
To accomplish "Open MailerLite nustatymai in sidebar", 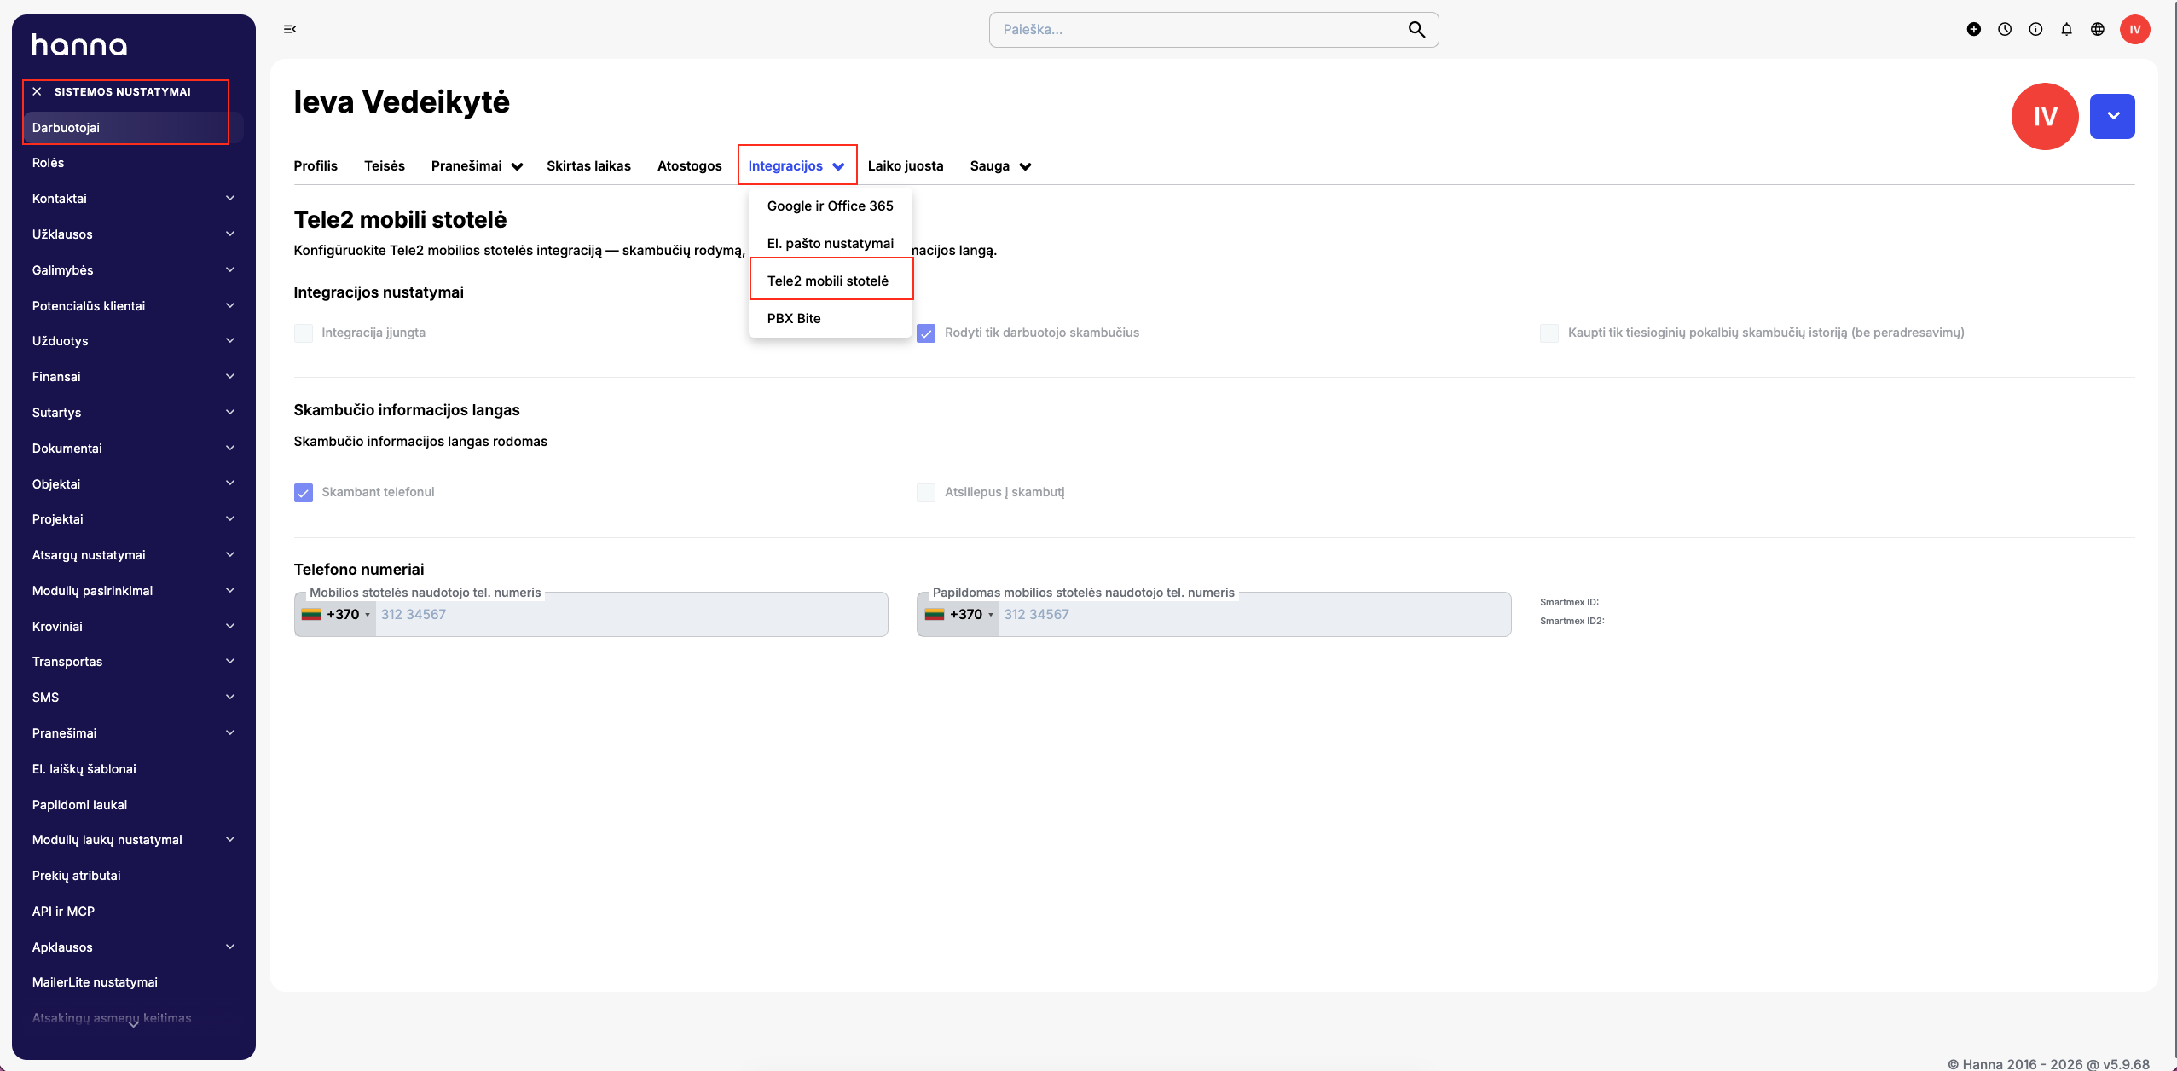I will pyautogui.click(x=133, y=982).
